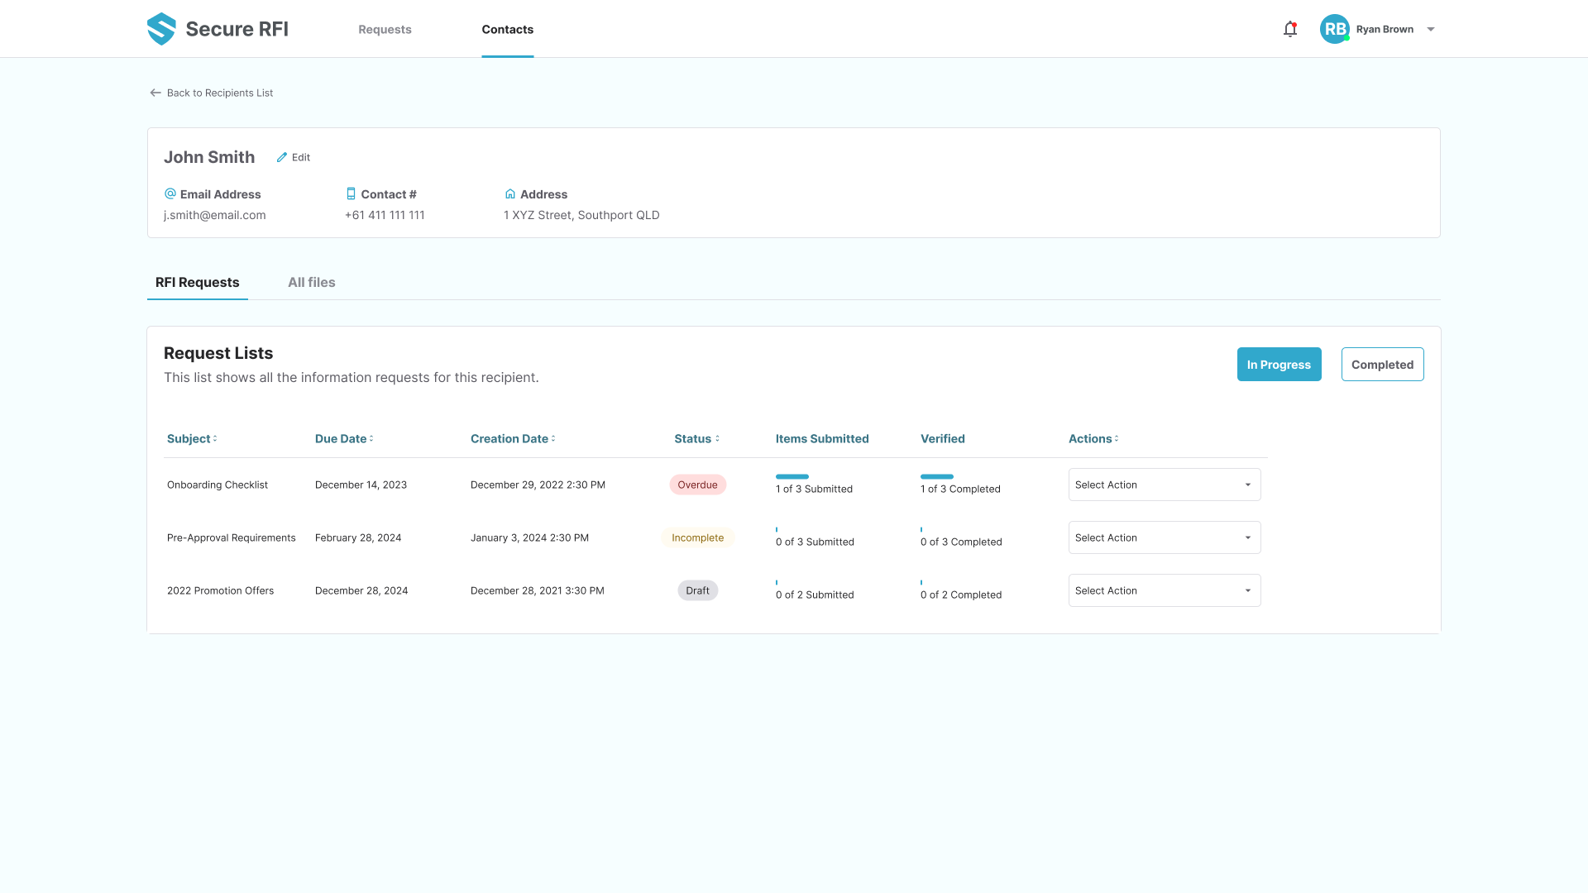Click Onboarding Checklist verified progress bar
Image resolution: width=1588 pixels, height=893 pixels.
point(936,476)
